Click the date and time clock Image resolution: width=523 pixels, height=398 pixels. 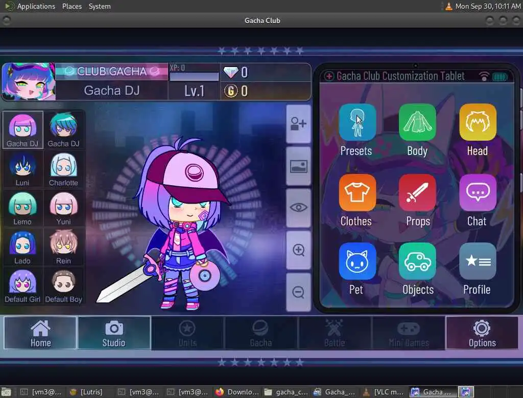(488, 6)
